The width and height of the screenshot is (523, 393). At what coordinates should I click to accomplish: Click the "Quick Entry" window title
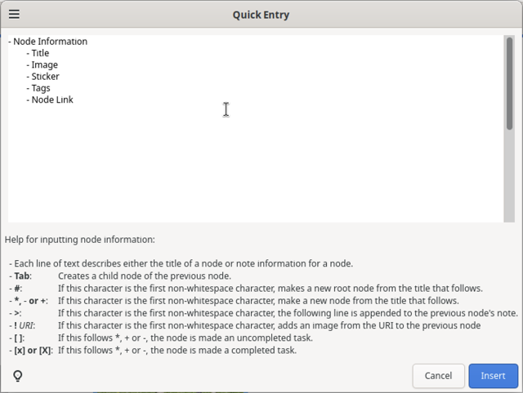pos(261,15)
